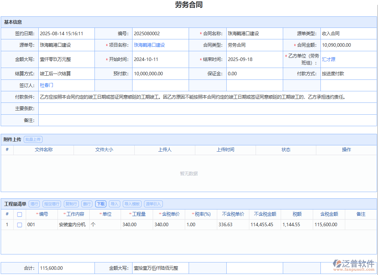Click the 增行 button to add a row
Image resolution: width=378 pixels, height=275 pixels.
pos(34,204)
